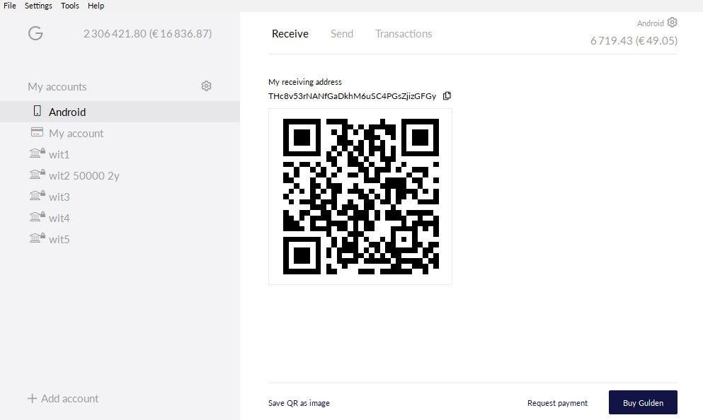
Task: Select the wit4 witness account
Action: 59,218
